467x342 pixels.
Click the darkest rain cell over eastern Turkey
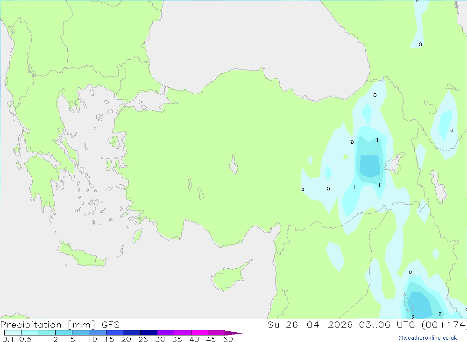(370, 166)
